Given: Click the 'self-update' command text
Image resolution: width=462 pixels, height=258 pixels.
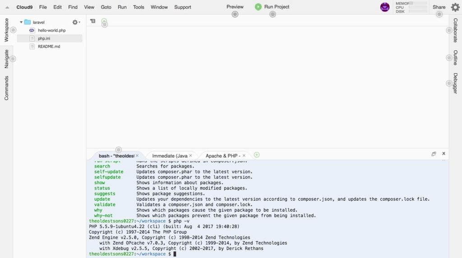Looking at the screenshot, I should pos(109,172).
